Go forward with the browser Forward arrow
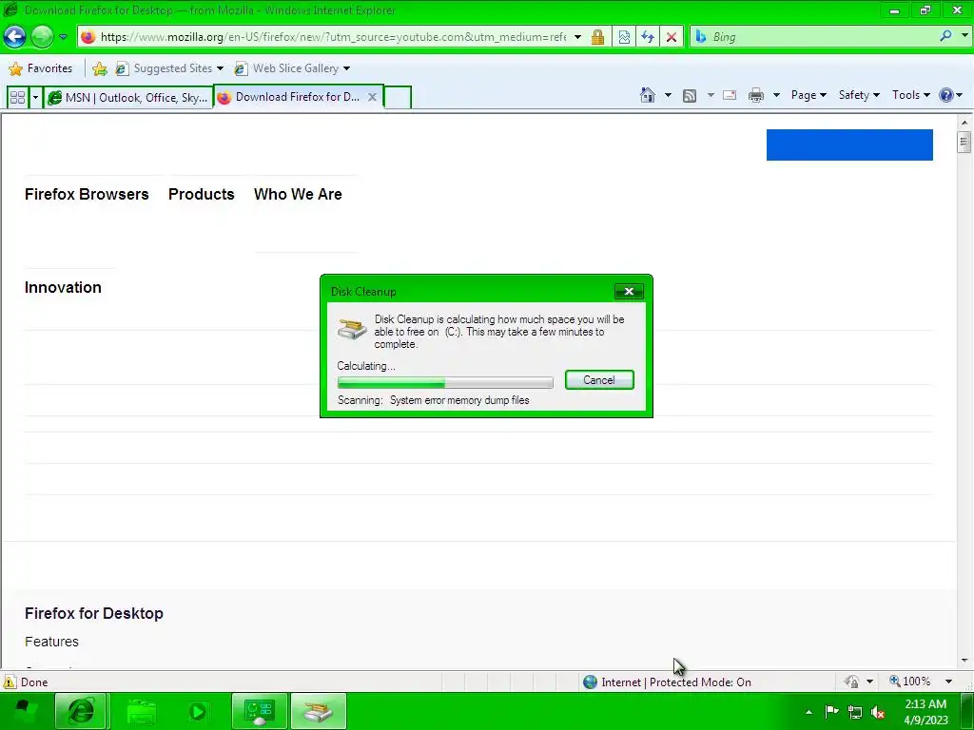This screenshot has width=974, height=730. click(x=42, y=37)
